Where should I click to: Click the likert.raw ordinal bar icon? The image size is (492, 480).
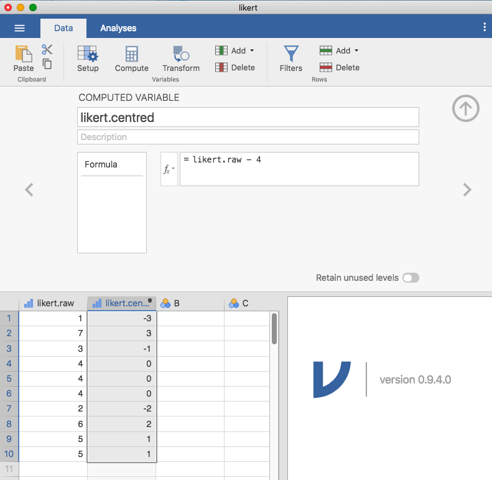29,303
